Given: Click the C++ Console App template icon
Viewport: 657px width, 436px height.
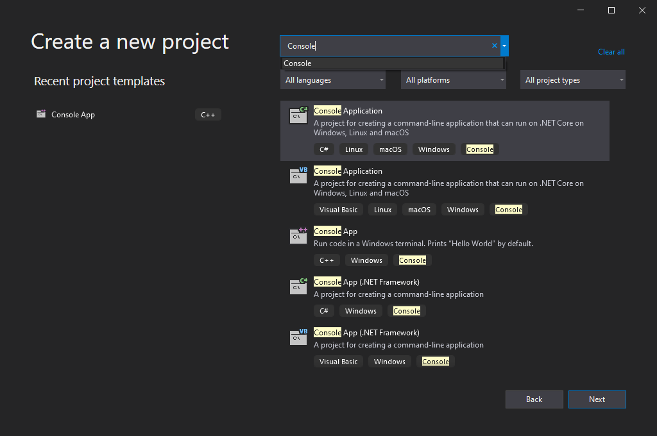Looking at the screenshot, I should coord(298,235).
